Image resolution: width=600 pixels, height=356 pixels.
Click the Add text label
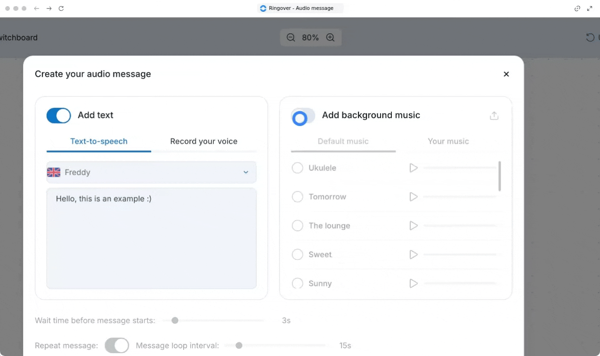(x=96, y=115)
